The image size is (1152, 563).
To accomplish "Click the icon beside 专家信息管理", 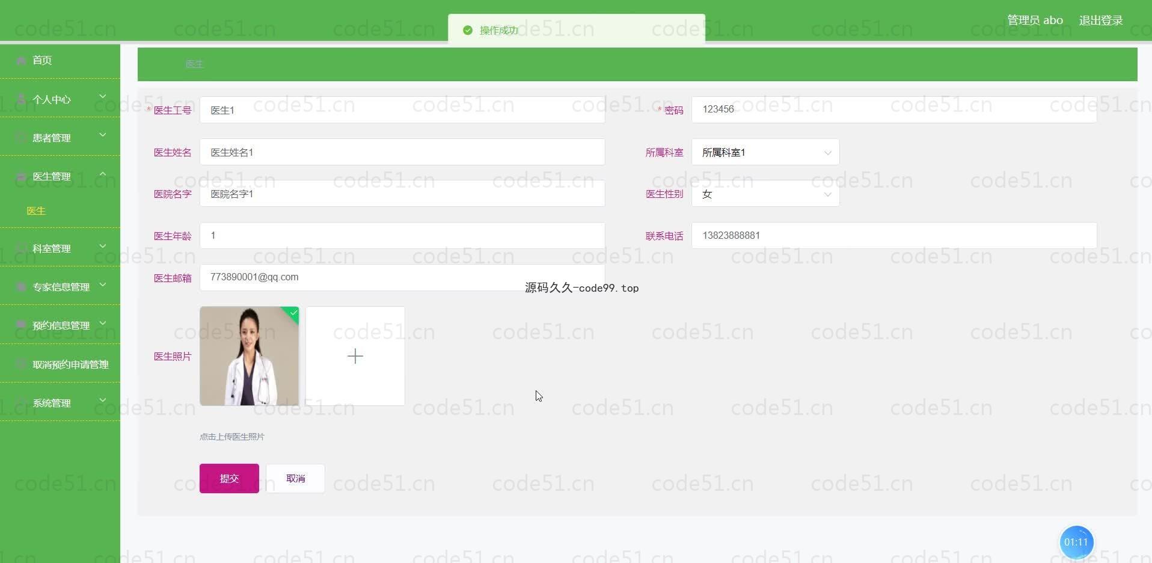I will pos(21,287).
